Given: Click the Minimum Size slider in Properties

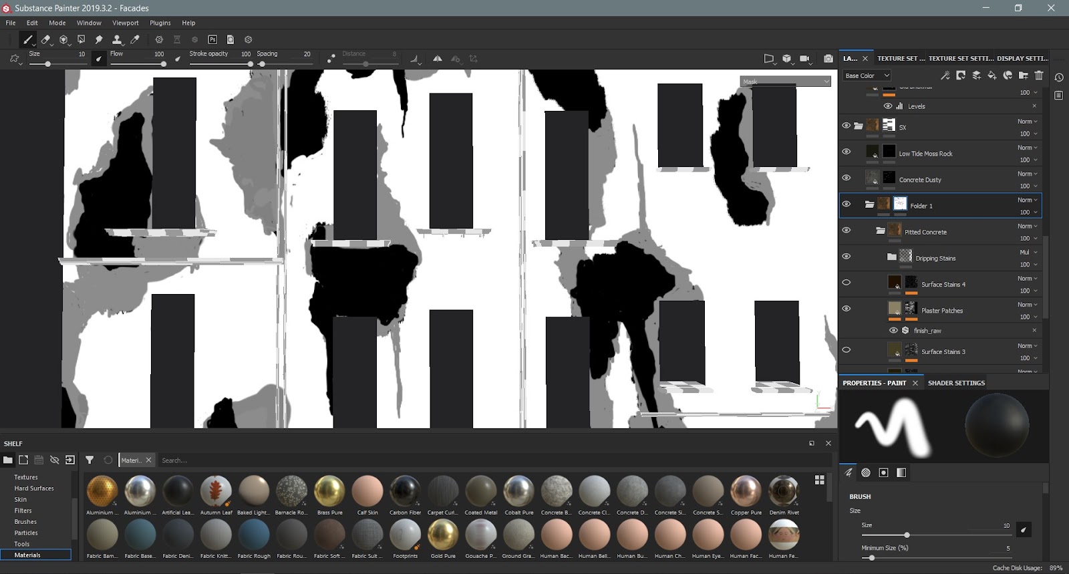Looking at the screenshot, I should [935, 558].
